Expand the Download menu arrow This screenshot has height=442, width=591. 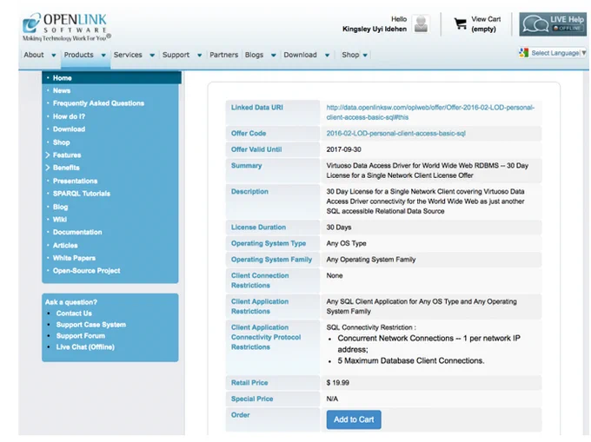(327, 56)
